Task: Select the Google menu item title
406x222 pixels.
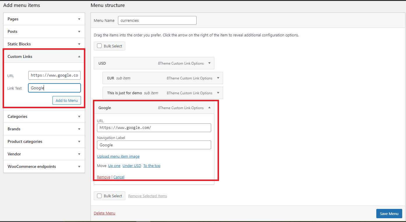Action: click(x=105, y=108)
